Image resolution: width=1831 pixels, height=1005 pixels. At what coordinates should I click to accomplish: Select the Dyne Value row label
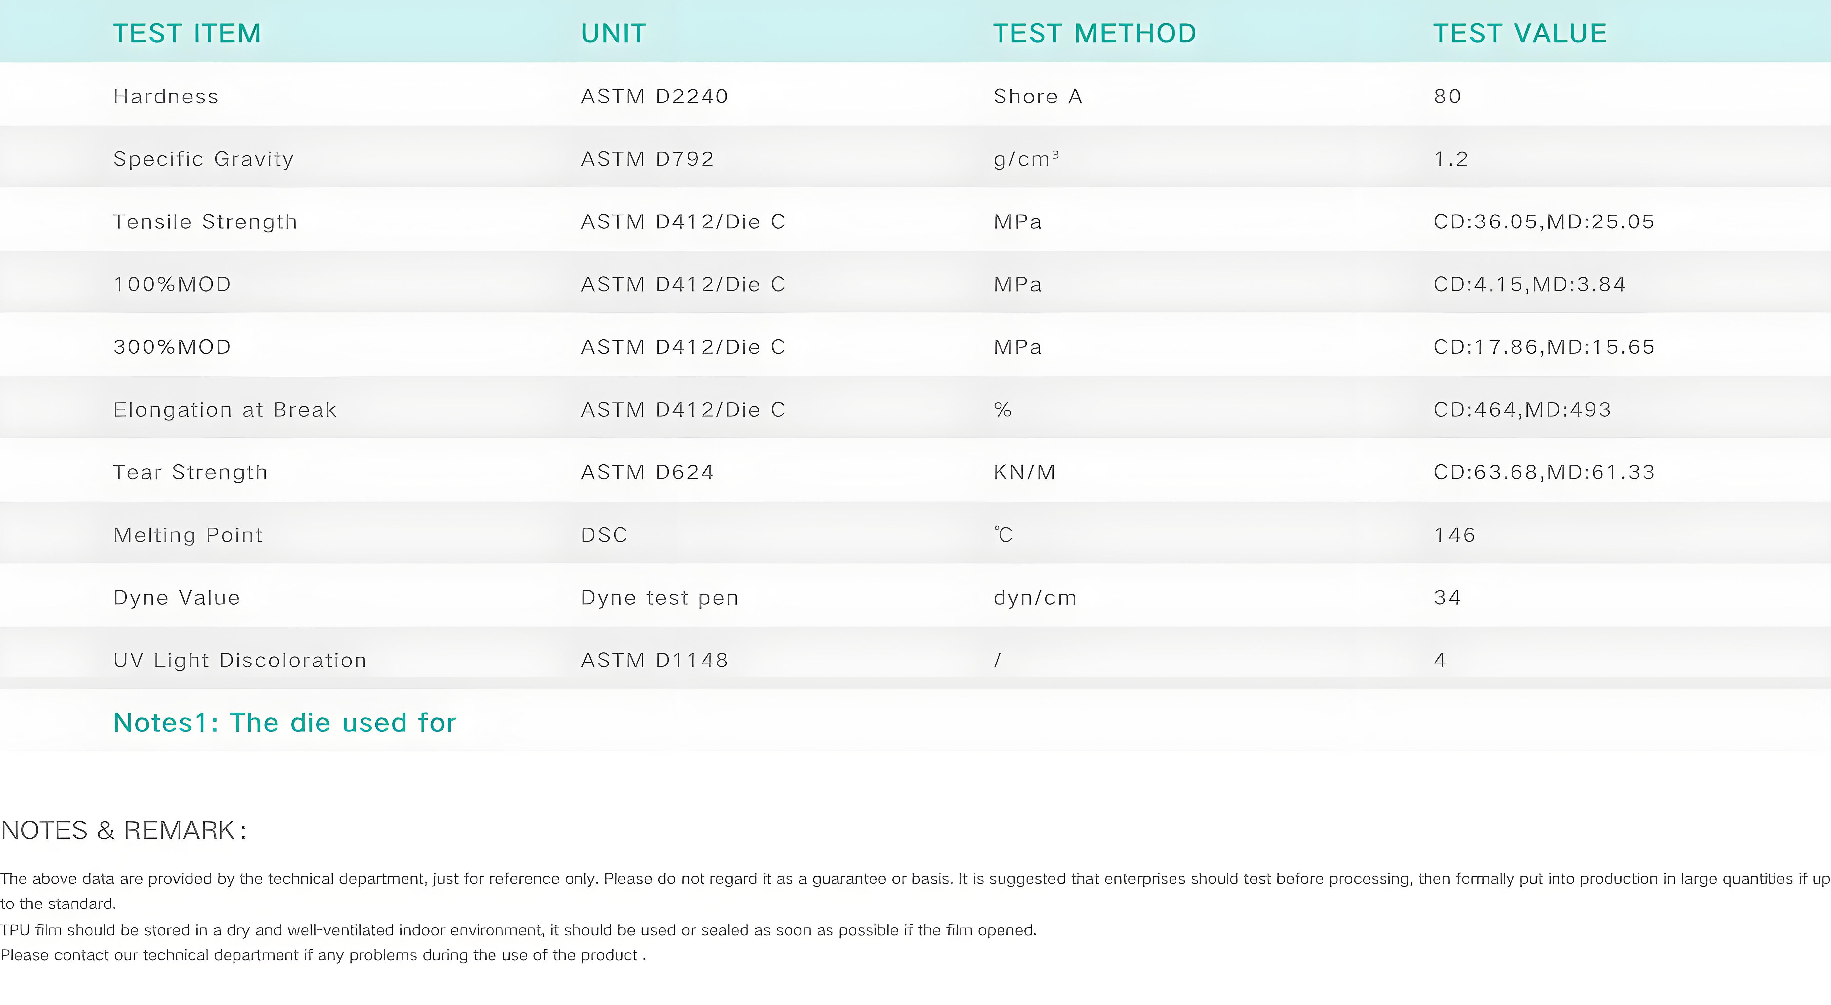[x=176, y=597]
